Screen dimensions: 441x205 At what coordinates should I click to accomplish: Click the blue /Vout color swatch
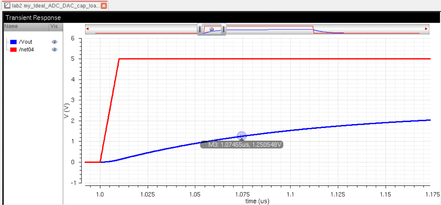point(13,42)
